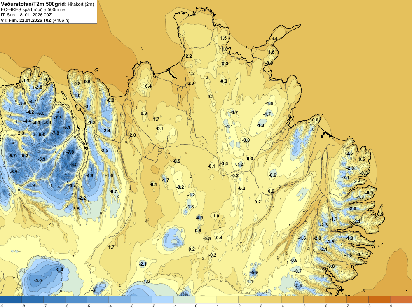Viewport: 412px width, 308px height.
Task: Click the legend tick label "0" on the color bar
Action: 196,306
